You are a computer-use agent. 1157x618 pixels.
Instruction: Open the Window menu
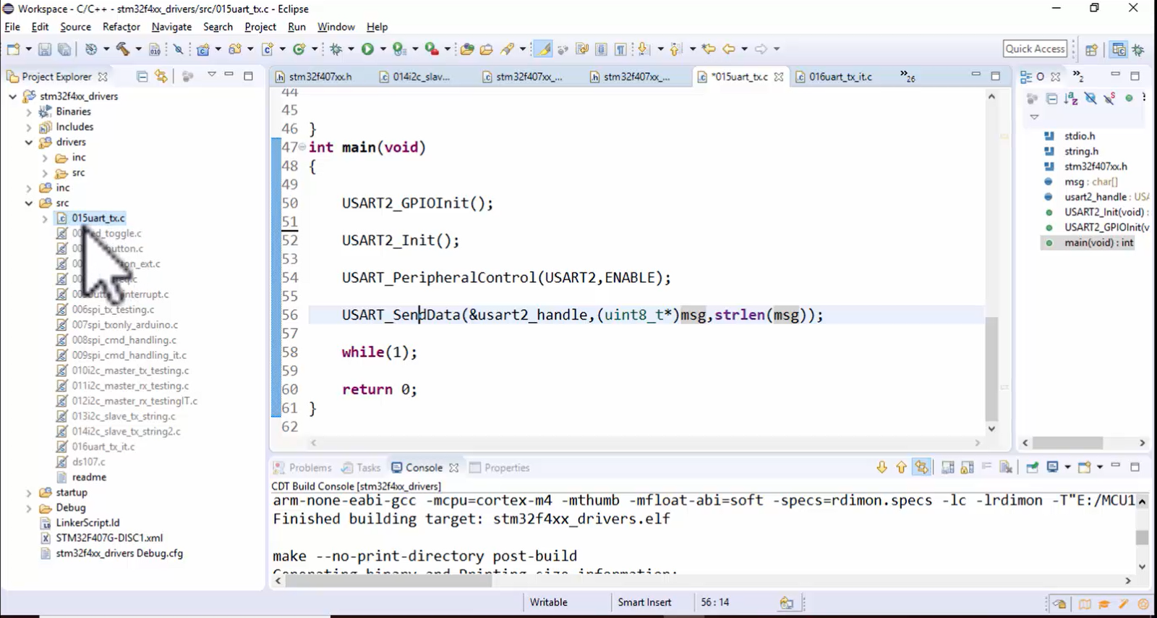336,27
